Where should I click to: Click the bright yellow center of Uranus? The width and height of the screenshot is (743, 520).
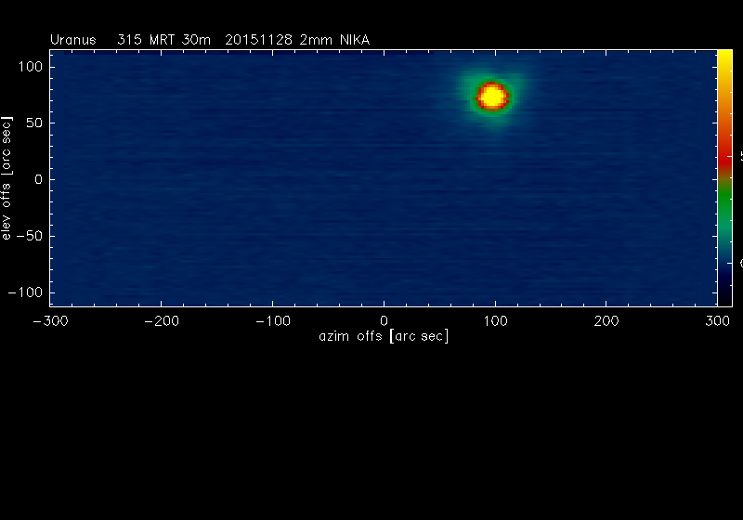tap(492, 97)
